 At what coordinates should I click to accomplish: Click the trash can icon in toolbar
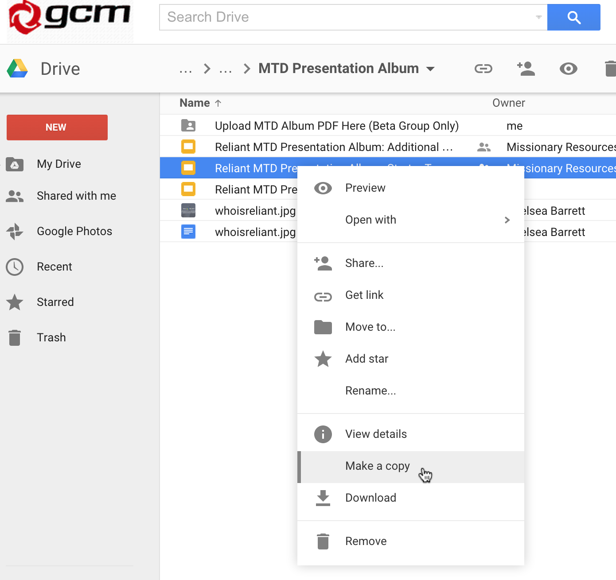click(610, 69)
